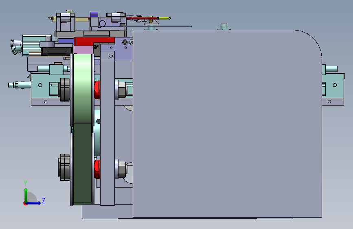Viewport: 353px width, 229px height.
Task: Click the green Y axis of triad
Action: click(26, 195)
